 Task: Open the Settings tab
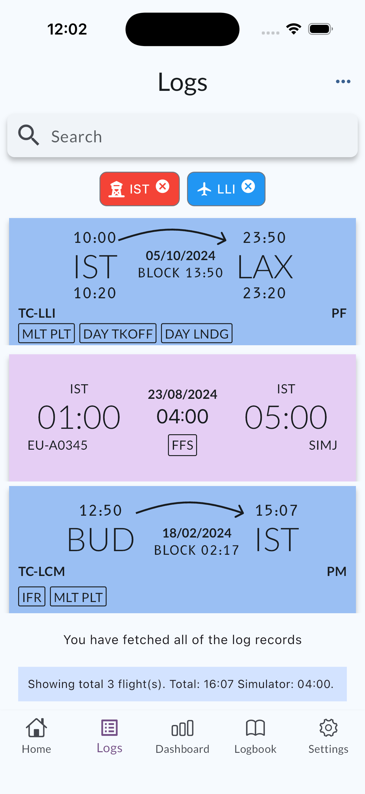[328, 735]
